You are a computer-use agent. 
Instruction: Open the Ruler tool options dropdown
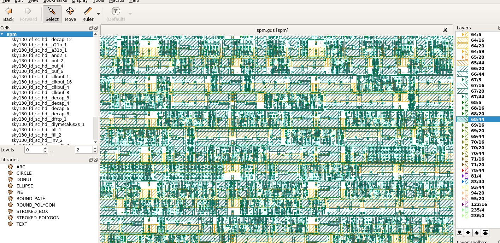tap(98, 14)
